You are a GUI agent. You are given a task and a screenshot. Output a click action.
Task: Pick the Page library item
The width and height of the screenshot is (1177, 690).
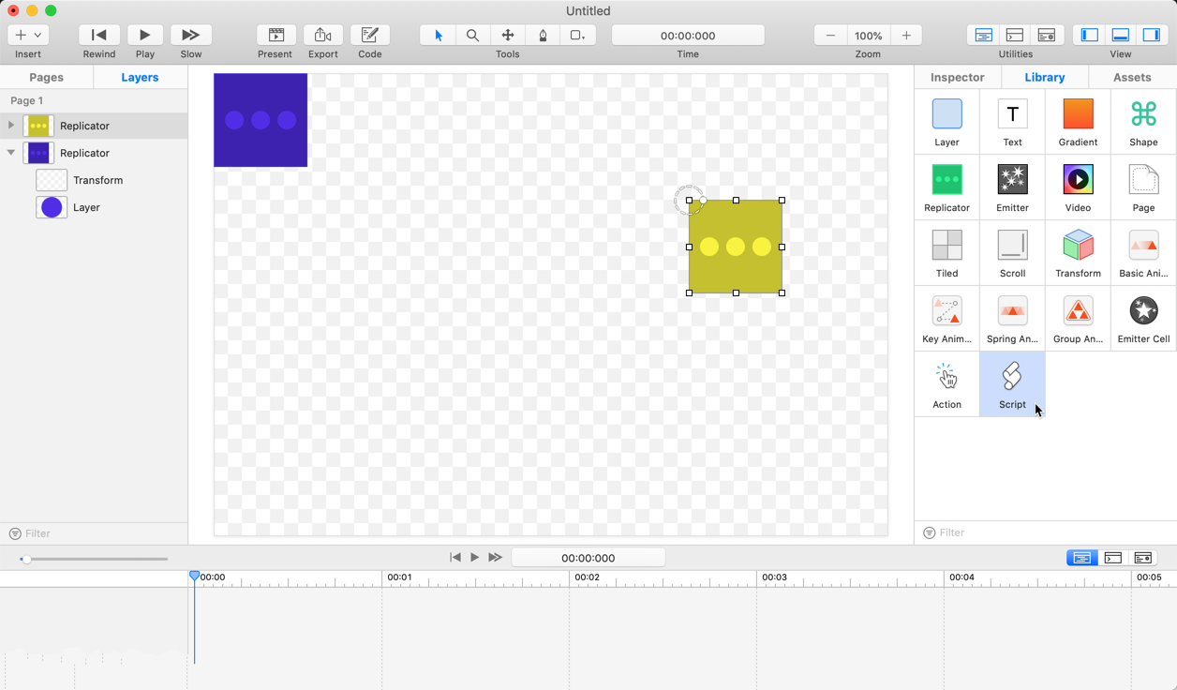click(x=1143, y=187)
